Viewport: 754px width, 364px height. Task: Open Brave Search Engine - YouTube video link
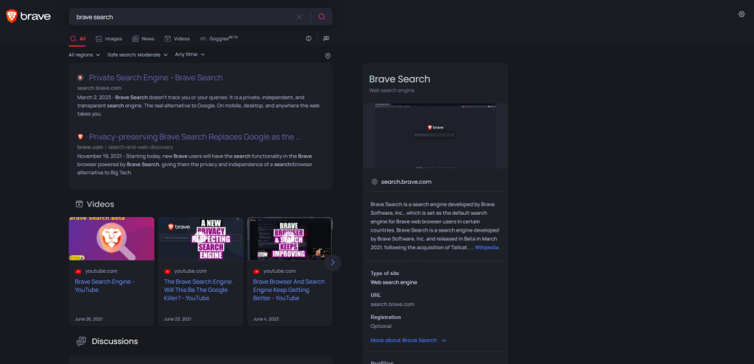pyautogui.click(x=105, y=286)
